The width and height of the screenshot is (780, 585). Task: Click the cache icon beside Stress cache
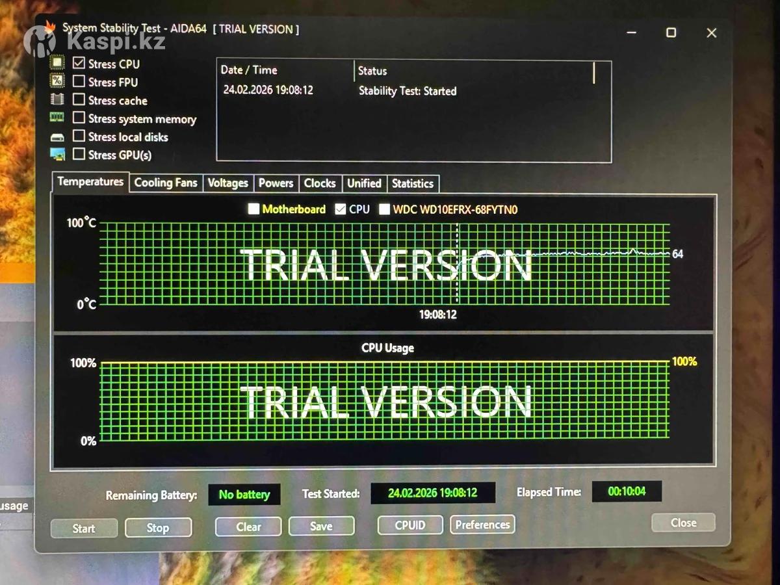coord(58,99)
